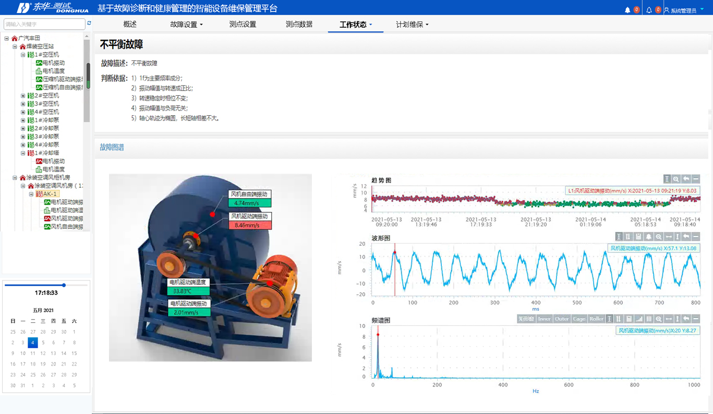The image size is (713, 414).
Task: Click the Outer button in spectrum toolbar
Action: 562,319
